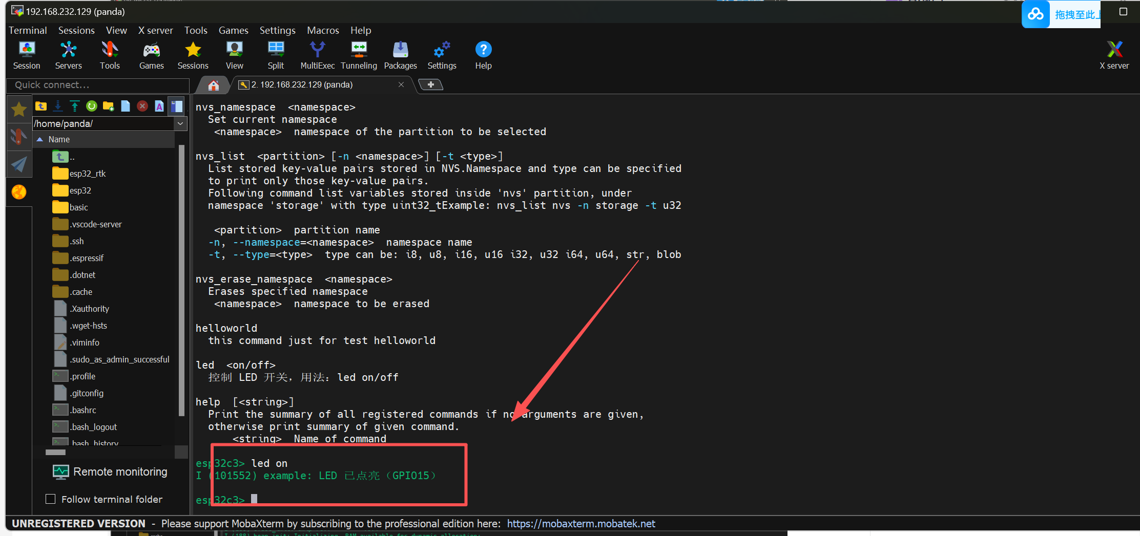
Task: Upload files using the green up arrow icon
Action: (75, 106)
